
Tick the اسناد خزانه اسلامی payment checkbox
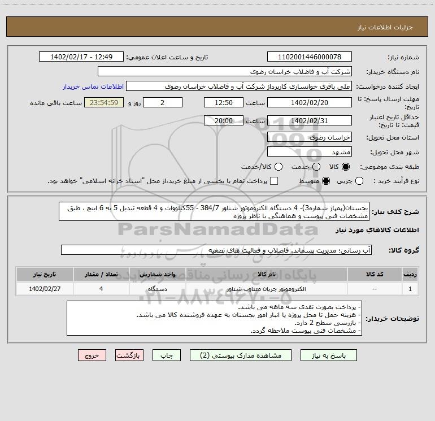tap(274, 181)
